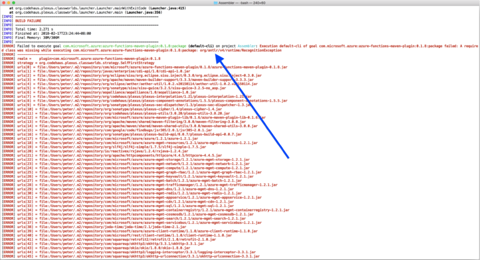Click the urls[18] azure-mgmt-resources line
Screen dimensions: 480x260
[x=130, y=143]
